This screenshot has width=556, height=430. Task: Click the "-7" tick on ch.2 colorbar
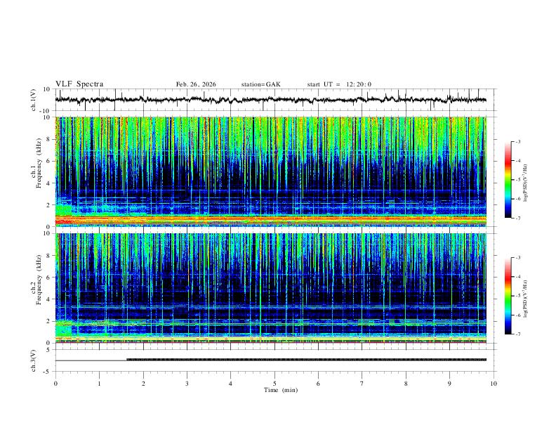click(x=517, y=334)
